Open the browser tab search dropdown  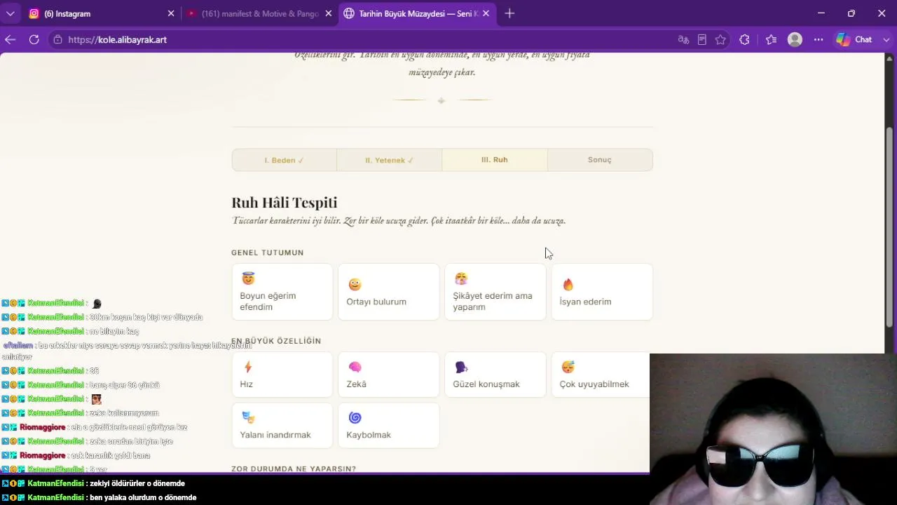click(11, 13)
